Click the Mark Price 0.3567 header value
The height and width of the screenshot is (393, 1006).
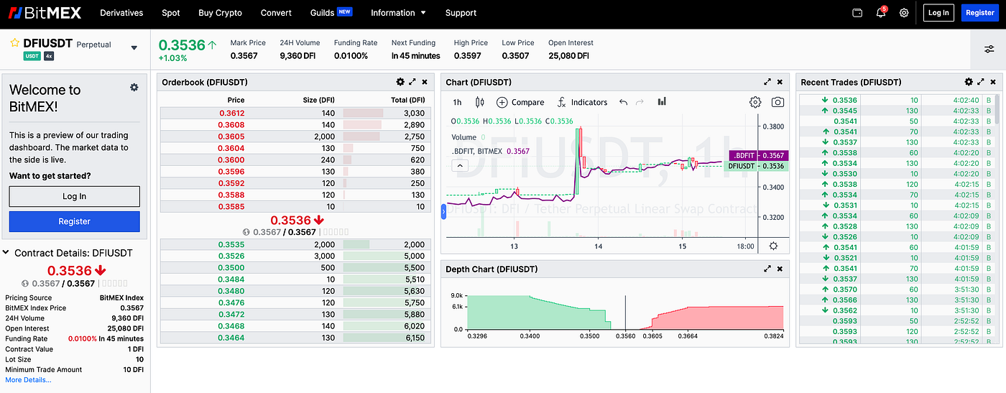click(x=244, y=55)
